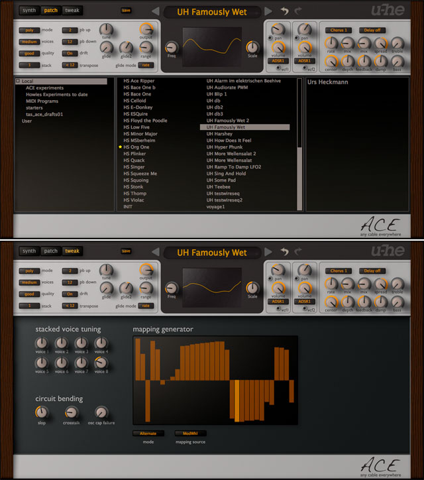Open glide mode rate selector in tweak view
Screen dimensions: 424x480
pyautogui.click(x=146, y=306)
